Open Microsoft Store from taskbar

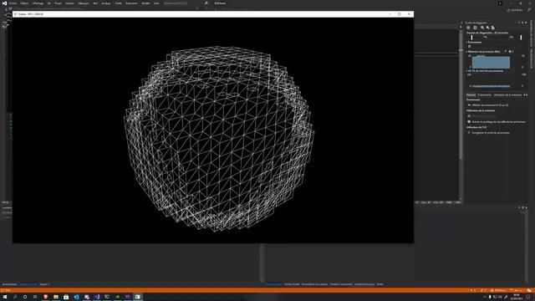tap(66, 297)
